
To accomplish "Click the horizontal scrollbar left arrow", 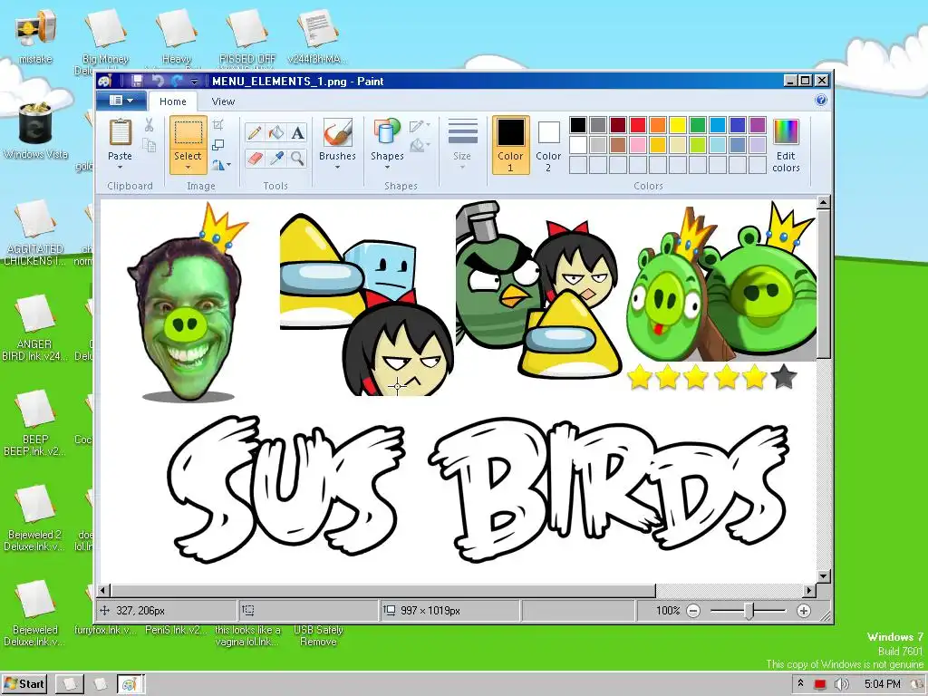I will [x=103, y=590].
